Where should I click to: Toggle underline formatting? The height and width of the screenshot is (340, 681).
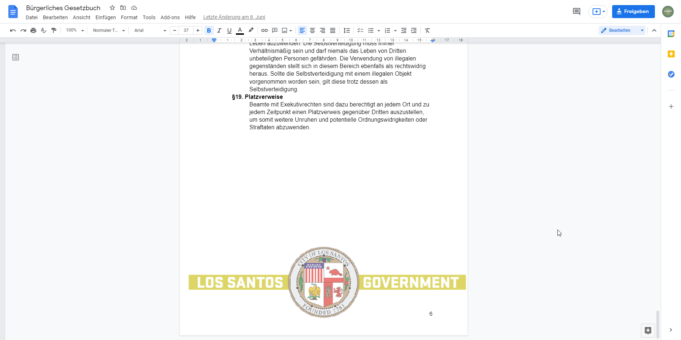click(x=229, y=30)
